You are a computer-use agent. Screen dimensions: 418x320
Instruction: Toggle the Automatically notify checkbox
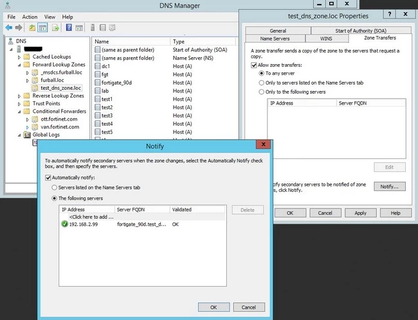pos(48,178)
